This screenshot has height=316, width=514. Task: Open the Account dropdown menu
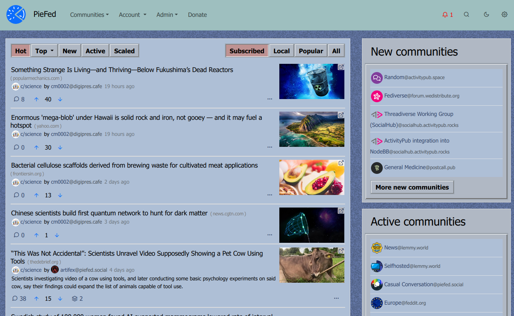[132, 15]
